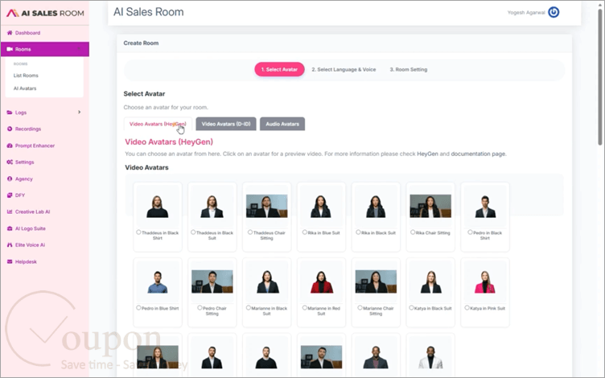Select the Rika Chair Sitting radio button
This screenshot has width=605, height=378.
click(x=413, y=232)
